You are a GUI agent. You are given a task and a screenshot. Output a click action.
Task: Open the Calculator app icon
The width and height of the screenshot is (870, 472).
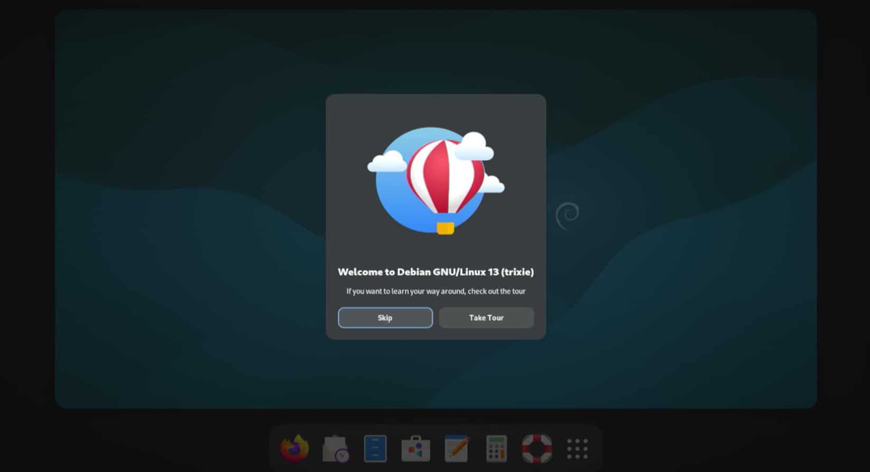click(496, 449)
